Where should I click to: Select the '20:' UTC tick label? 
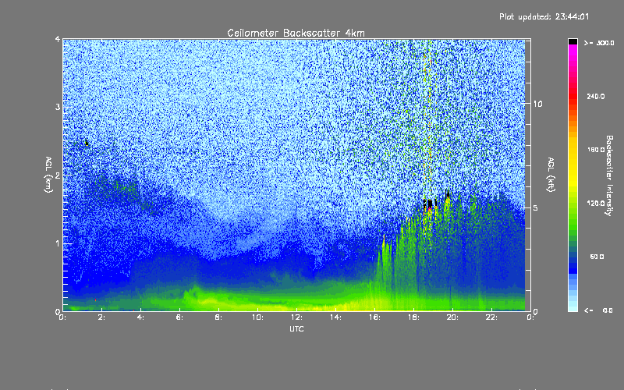[x=452, y=317]
